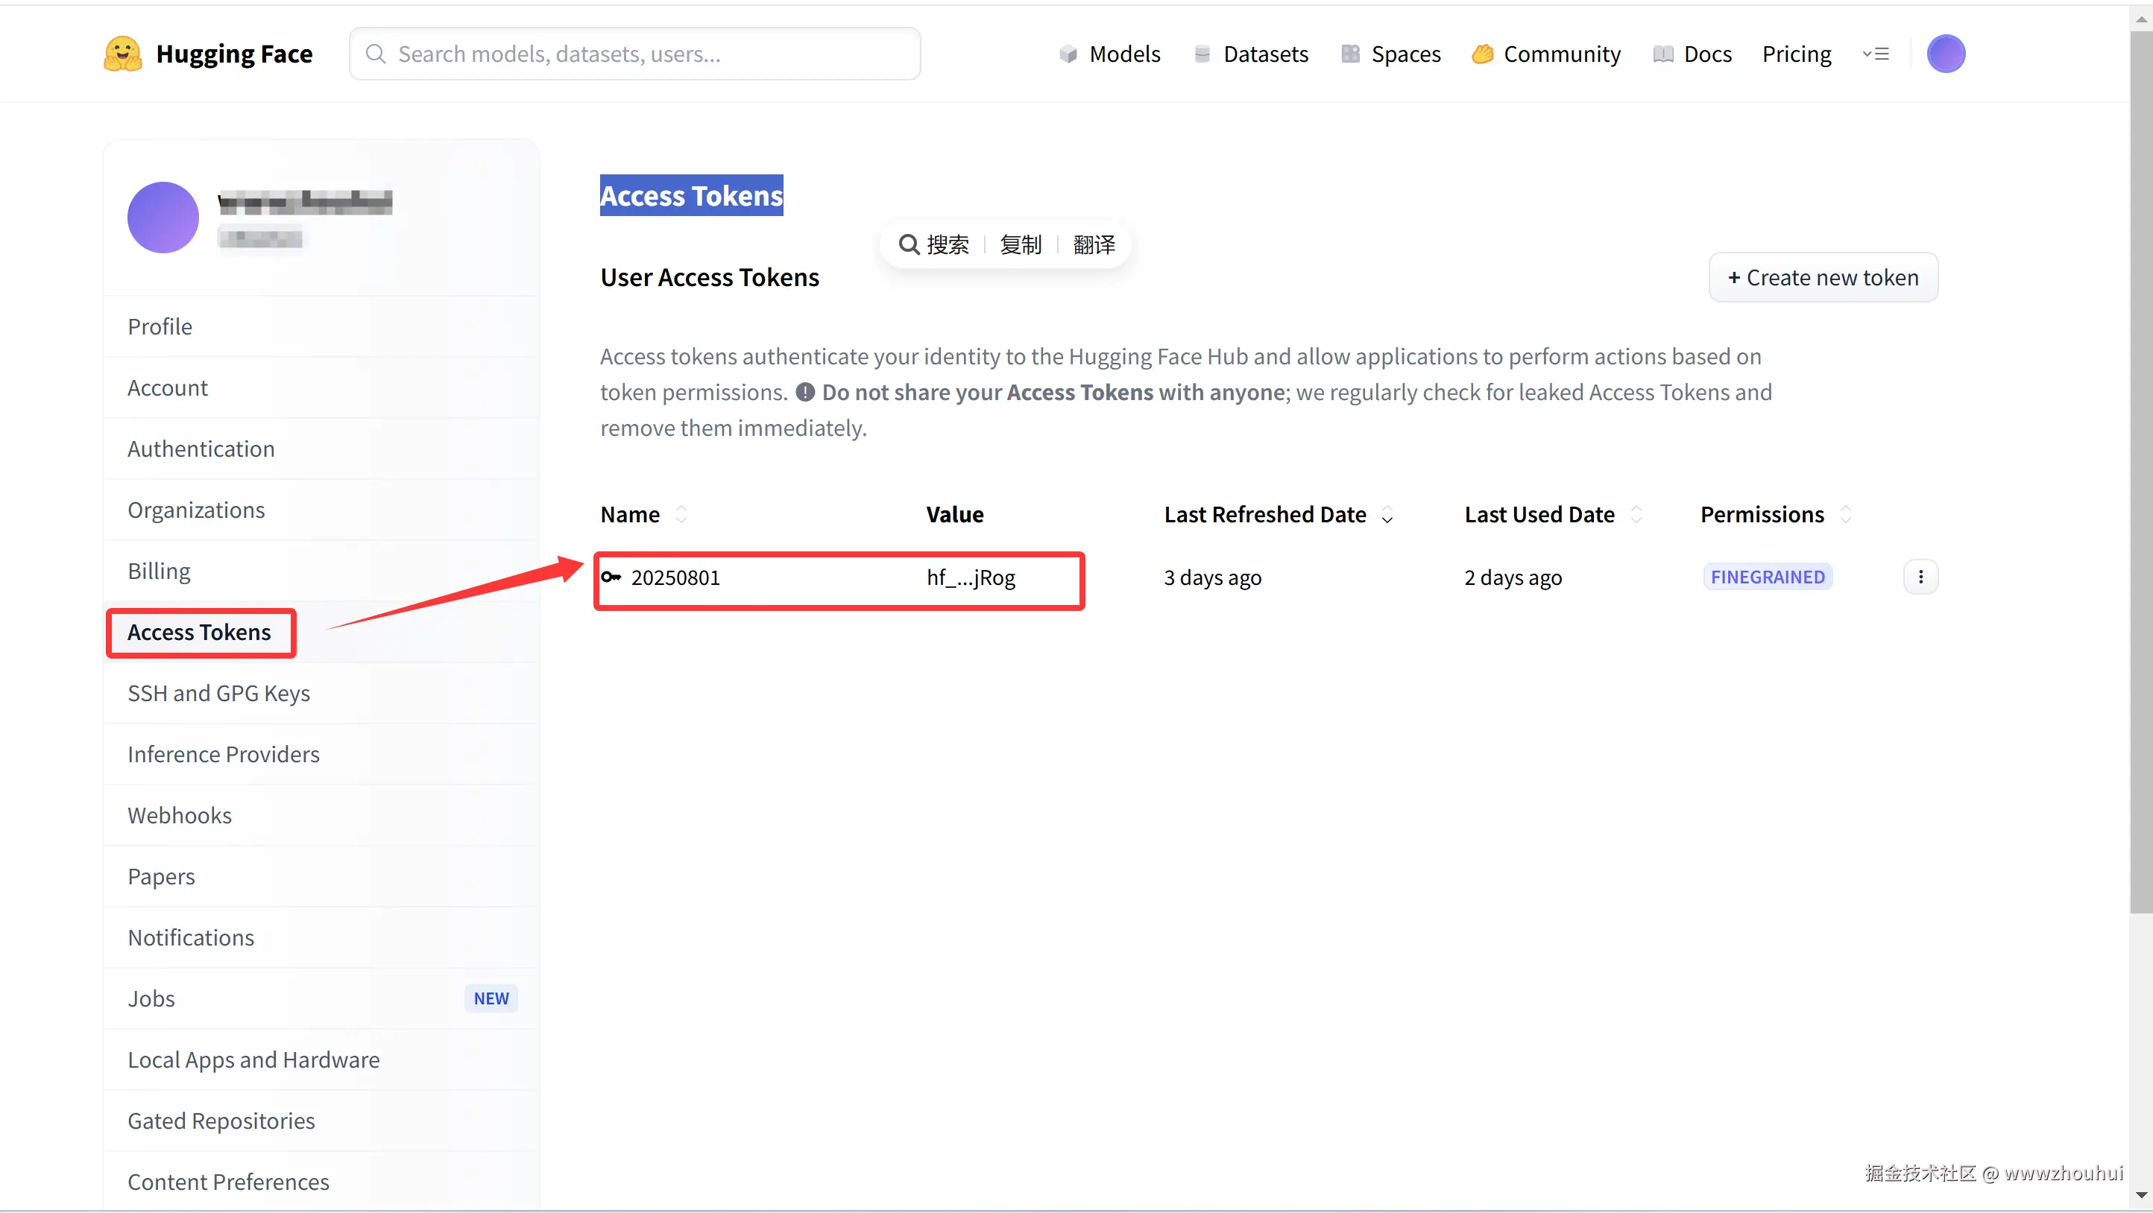Viewport: 2153px width, 1213px height.
Task: Click token value hf_...jRog
Action: pos(971,577)
